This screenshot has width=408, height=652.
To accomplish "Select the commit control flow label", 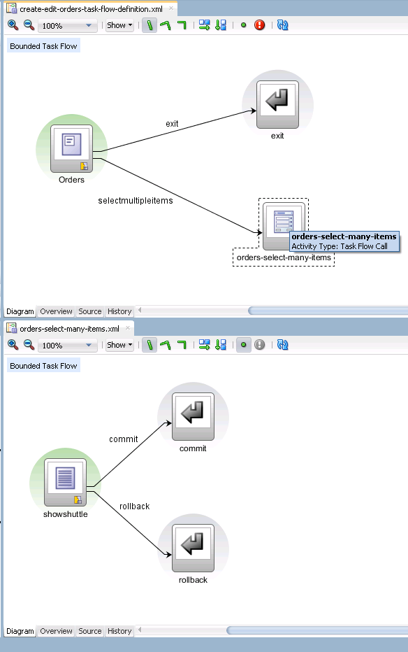I will coord(123,439).
